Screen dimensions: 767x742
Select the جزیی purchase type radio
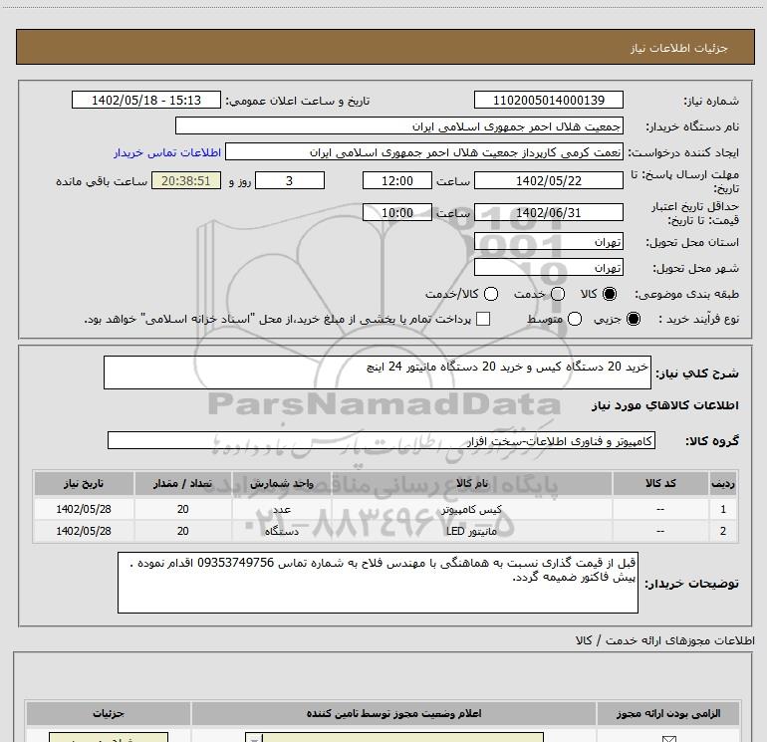634,319
